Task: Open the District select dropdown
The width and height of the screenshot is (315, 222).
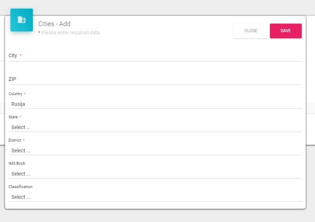Action: (x=155, y=150)
